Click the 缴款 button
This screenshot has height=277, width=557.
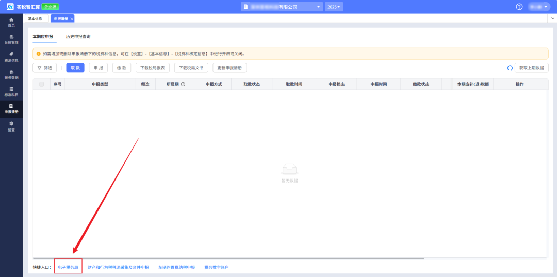coord(122,68)
